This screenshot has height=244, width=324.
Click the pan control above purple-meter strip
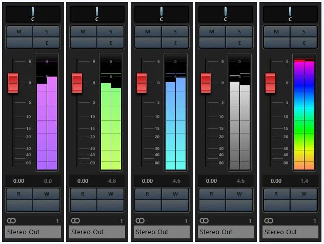33,14
